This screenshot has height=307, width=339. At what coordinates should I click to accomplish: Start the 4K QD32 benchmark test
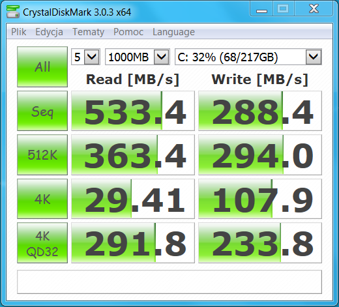click(x=42, y=243)
